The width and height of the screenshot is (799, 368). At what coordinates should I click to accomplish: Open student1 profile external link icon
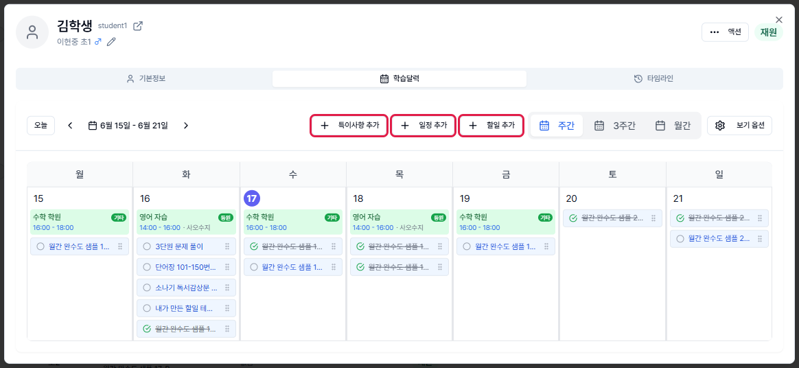click(138, 26)
